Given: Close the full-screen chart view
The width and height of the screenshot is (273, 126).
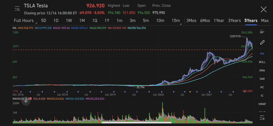Looking at the screenshot, I should 263,9.
